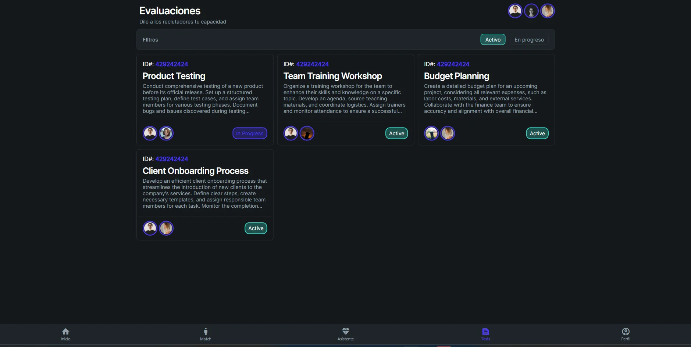Screen dimensions: 691x347
Task: Toggle the En progreso filter
Action: (x=529, y=40)
